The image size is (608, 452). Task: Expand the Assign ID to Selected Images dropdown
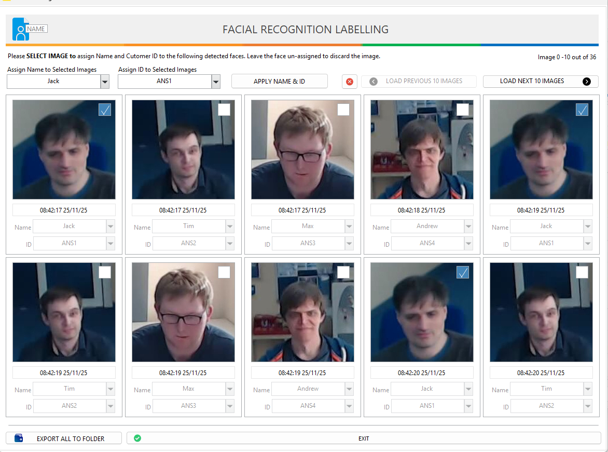(x=216, y=82)
